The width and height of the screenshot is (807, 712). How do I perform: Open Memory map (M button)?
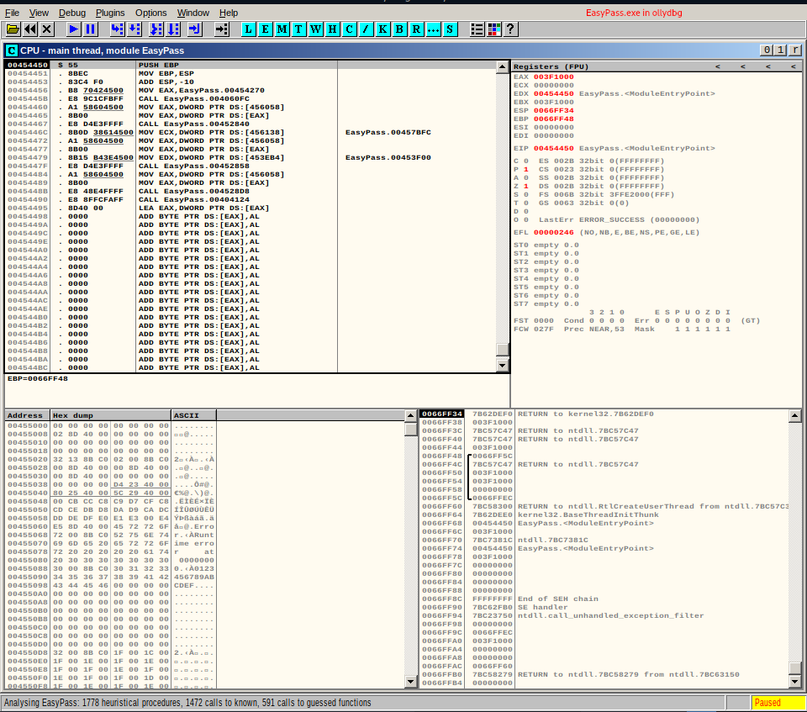coord(282,29)
